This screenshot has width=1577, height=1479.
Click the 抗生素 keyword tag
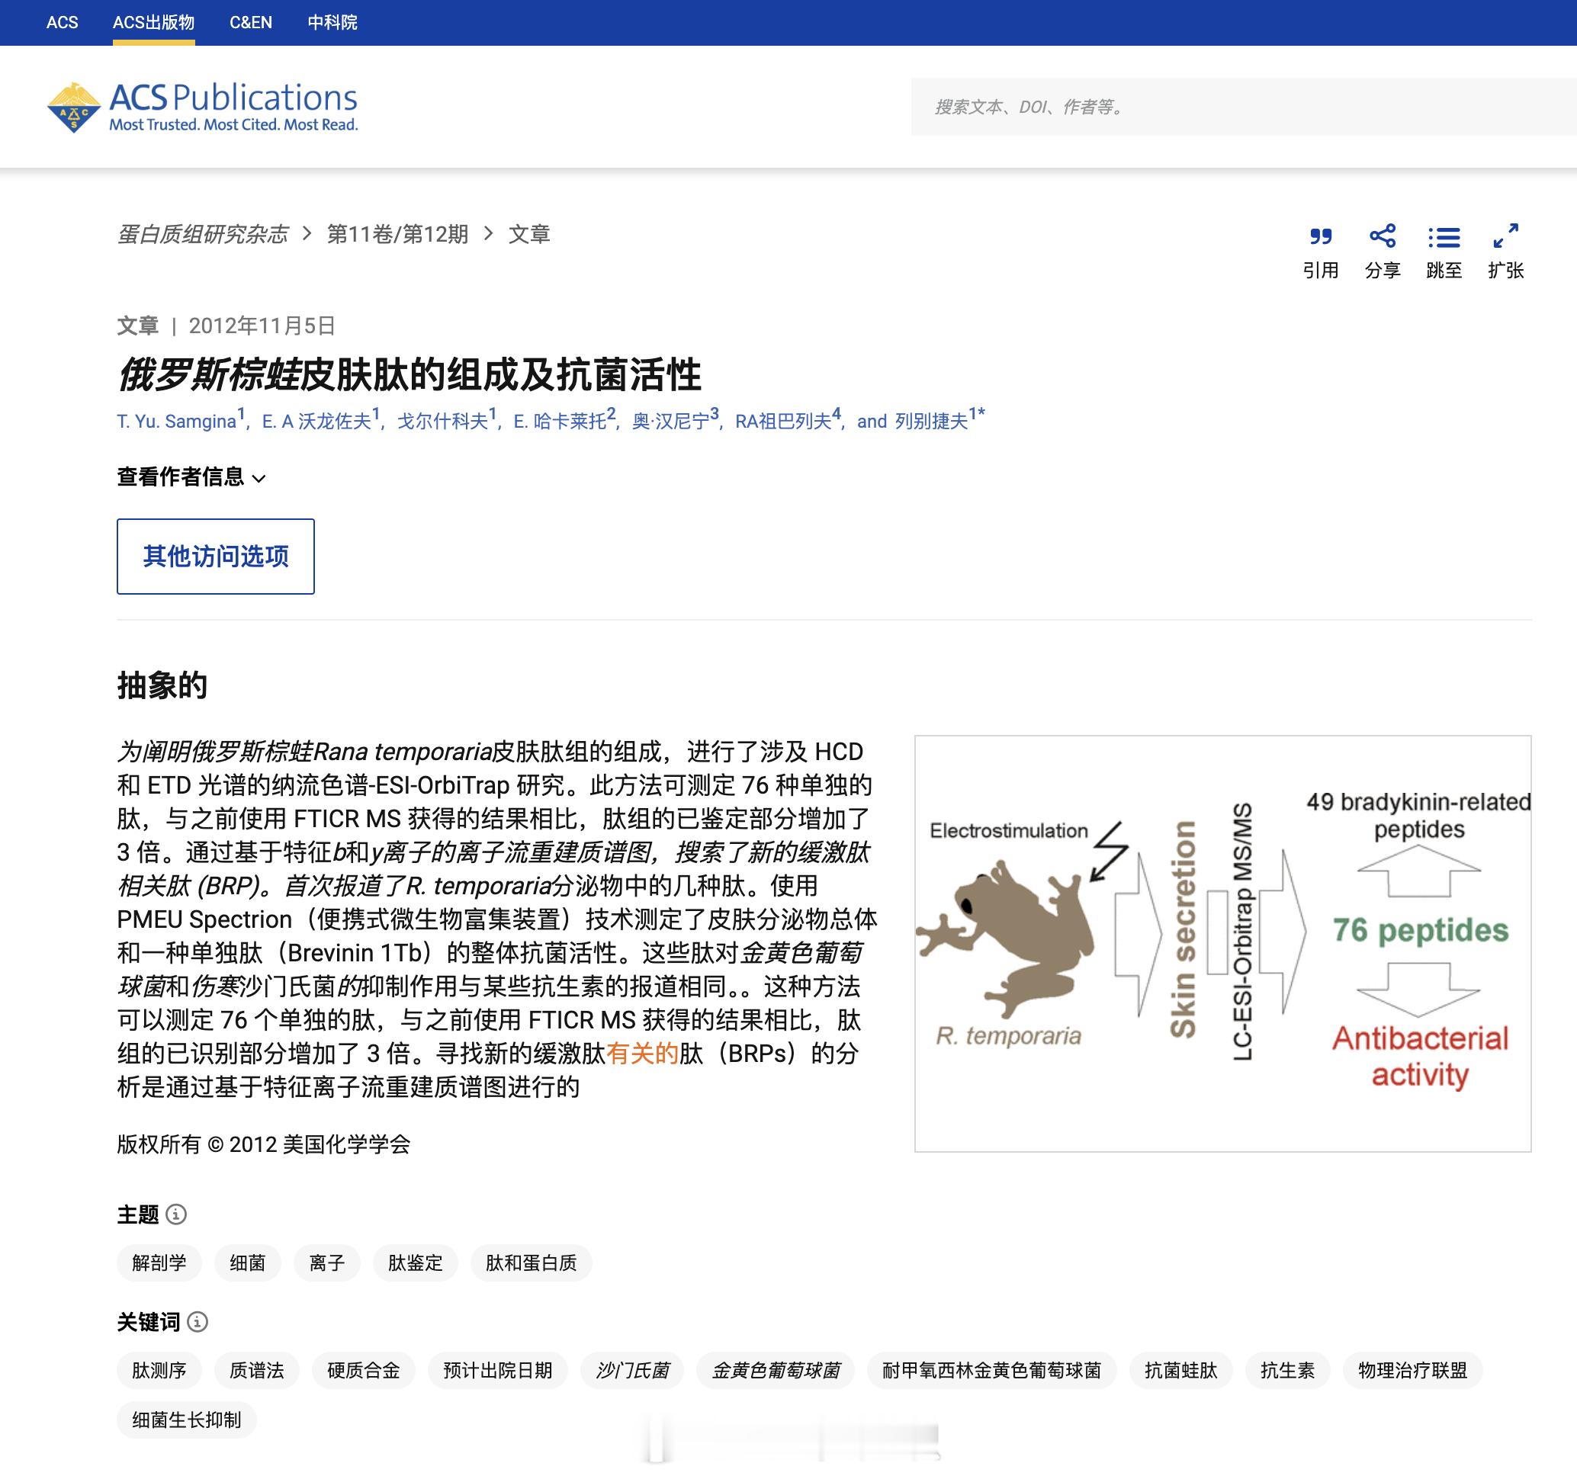point(1287,1370)
